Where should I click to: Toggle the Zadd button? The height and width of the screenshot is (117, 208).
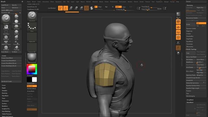pos(118,7)
